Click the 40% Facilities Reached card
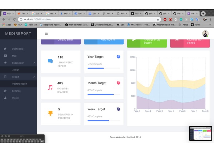The width and height of the screenshot is (214, 152). [61, 88]
